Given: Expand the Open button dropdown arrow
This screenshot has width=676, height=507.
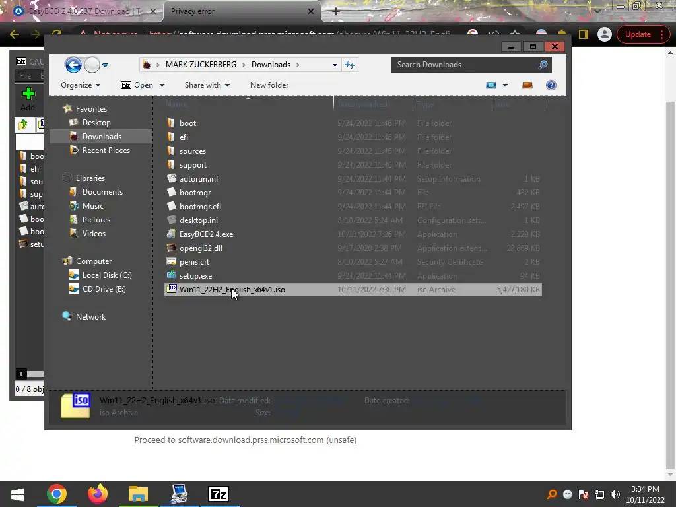Looking at the screenshot, I should 162,85.
